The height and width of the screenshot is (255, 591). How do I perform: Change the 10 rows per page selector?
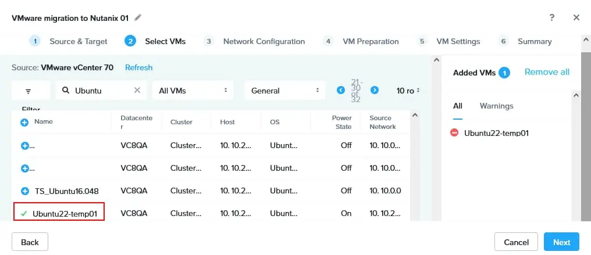(x=408, y=90)
